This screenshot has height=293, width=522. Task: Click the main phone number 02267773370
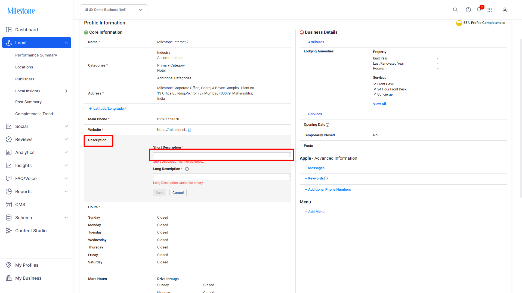coord(168,119)
